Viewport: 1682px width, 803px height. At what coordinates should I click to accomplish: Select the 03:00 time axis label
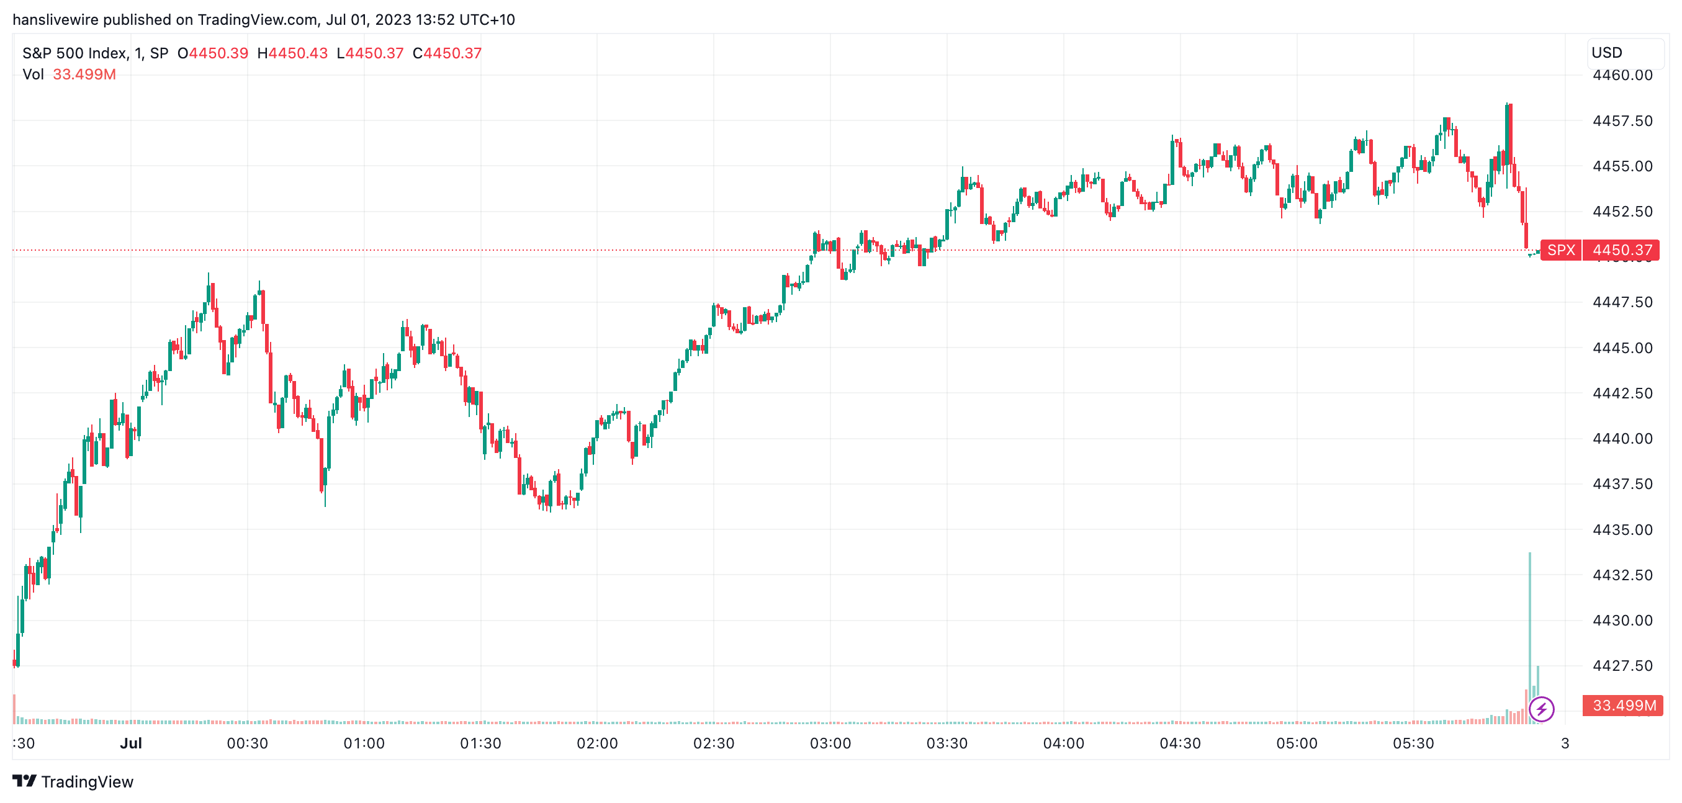point(830,743)
